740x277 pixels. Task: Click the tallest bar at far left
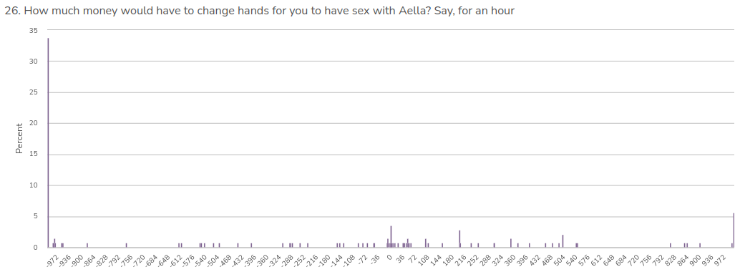(48, 143)
